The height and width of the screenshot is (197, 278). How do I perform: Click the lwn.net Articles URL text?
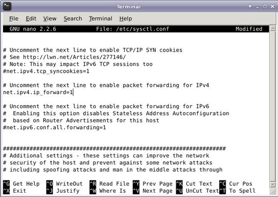74,57
